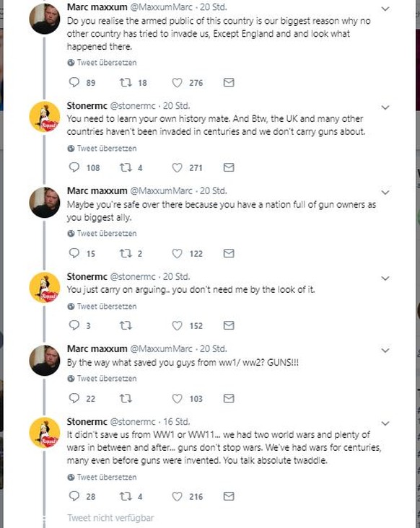The height and width of the screenshot is (528, 420).
Task: Send Stonermc's history tweet via direct message
Action: click(x=229, y=167)
